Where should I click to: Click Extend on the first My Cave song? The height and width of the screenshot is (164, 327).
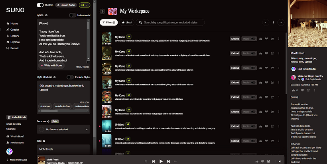(235, 39)
